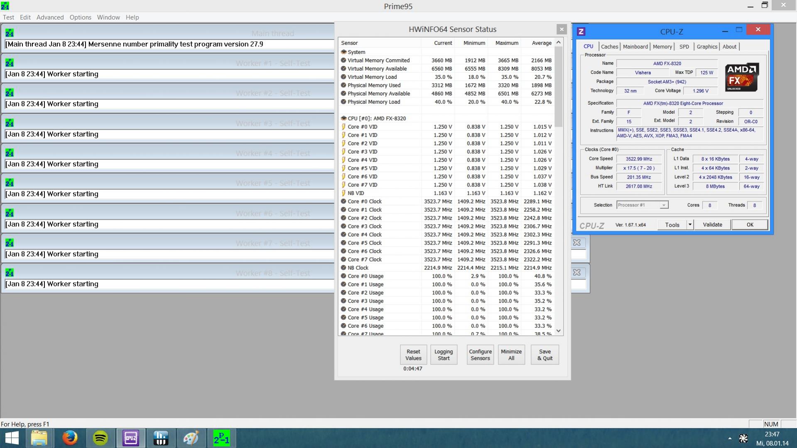Click OK in the CPU-Z window

point(750,225)
